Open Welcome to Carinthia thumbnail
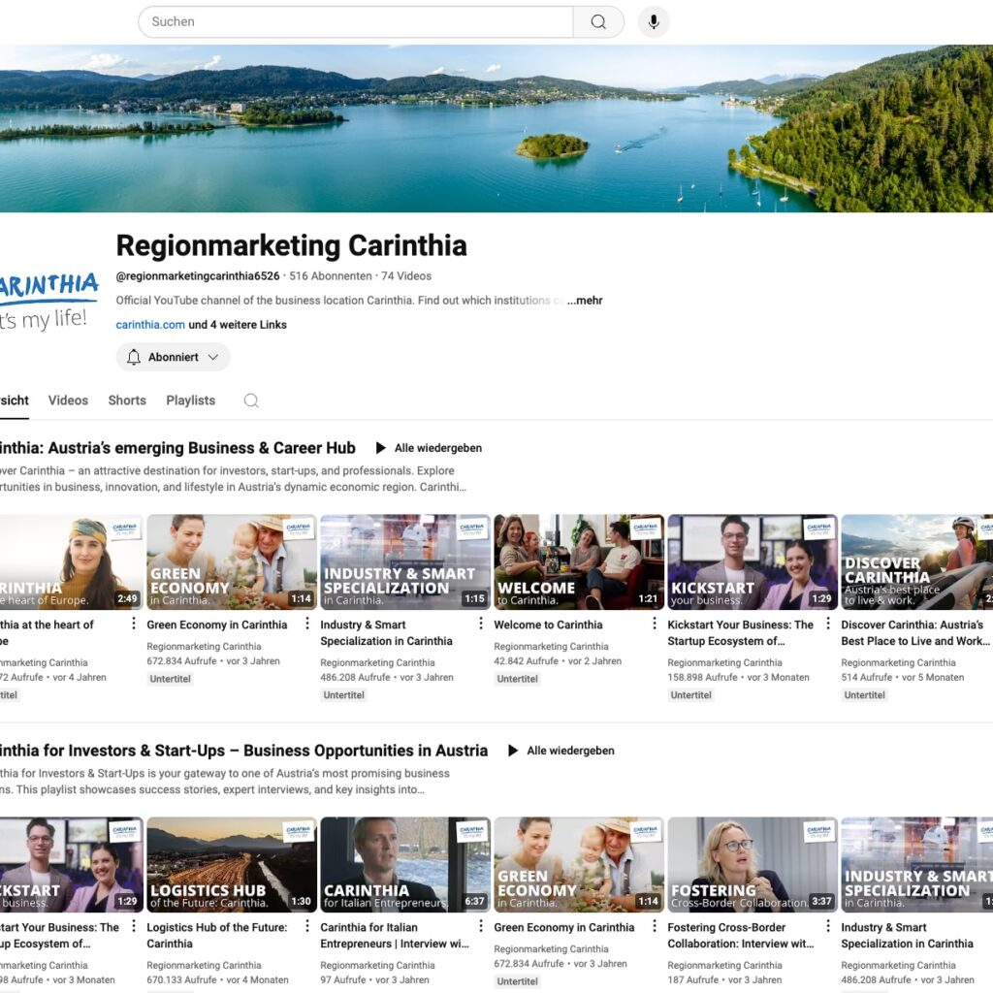 (x=579, y=561)
